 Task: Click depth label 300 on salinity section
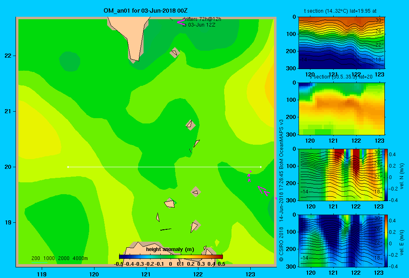tap(291, 135)
